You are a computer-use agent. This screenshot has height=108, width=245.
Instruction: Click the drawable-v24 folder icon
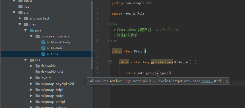tap(38, 72)
